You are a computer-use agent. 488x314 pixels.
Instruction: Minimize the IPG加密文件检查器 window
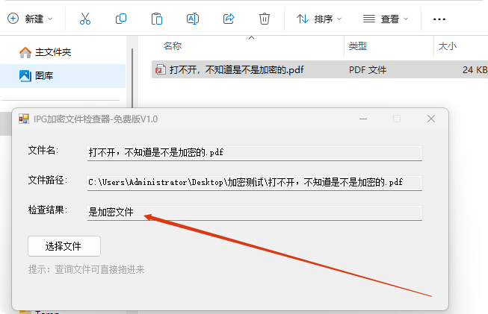363,119
